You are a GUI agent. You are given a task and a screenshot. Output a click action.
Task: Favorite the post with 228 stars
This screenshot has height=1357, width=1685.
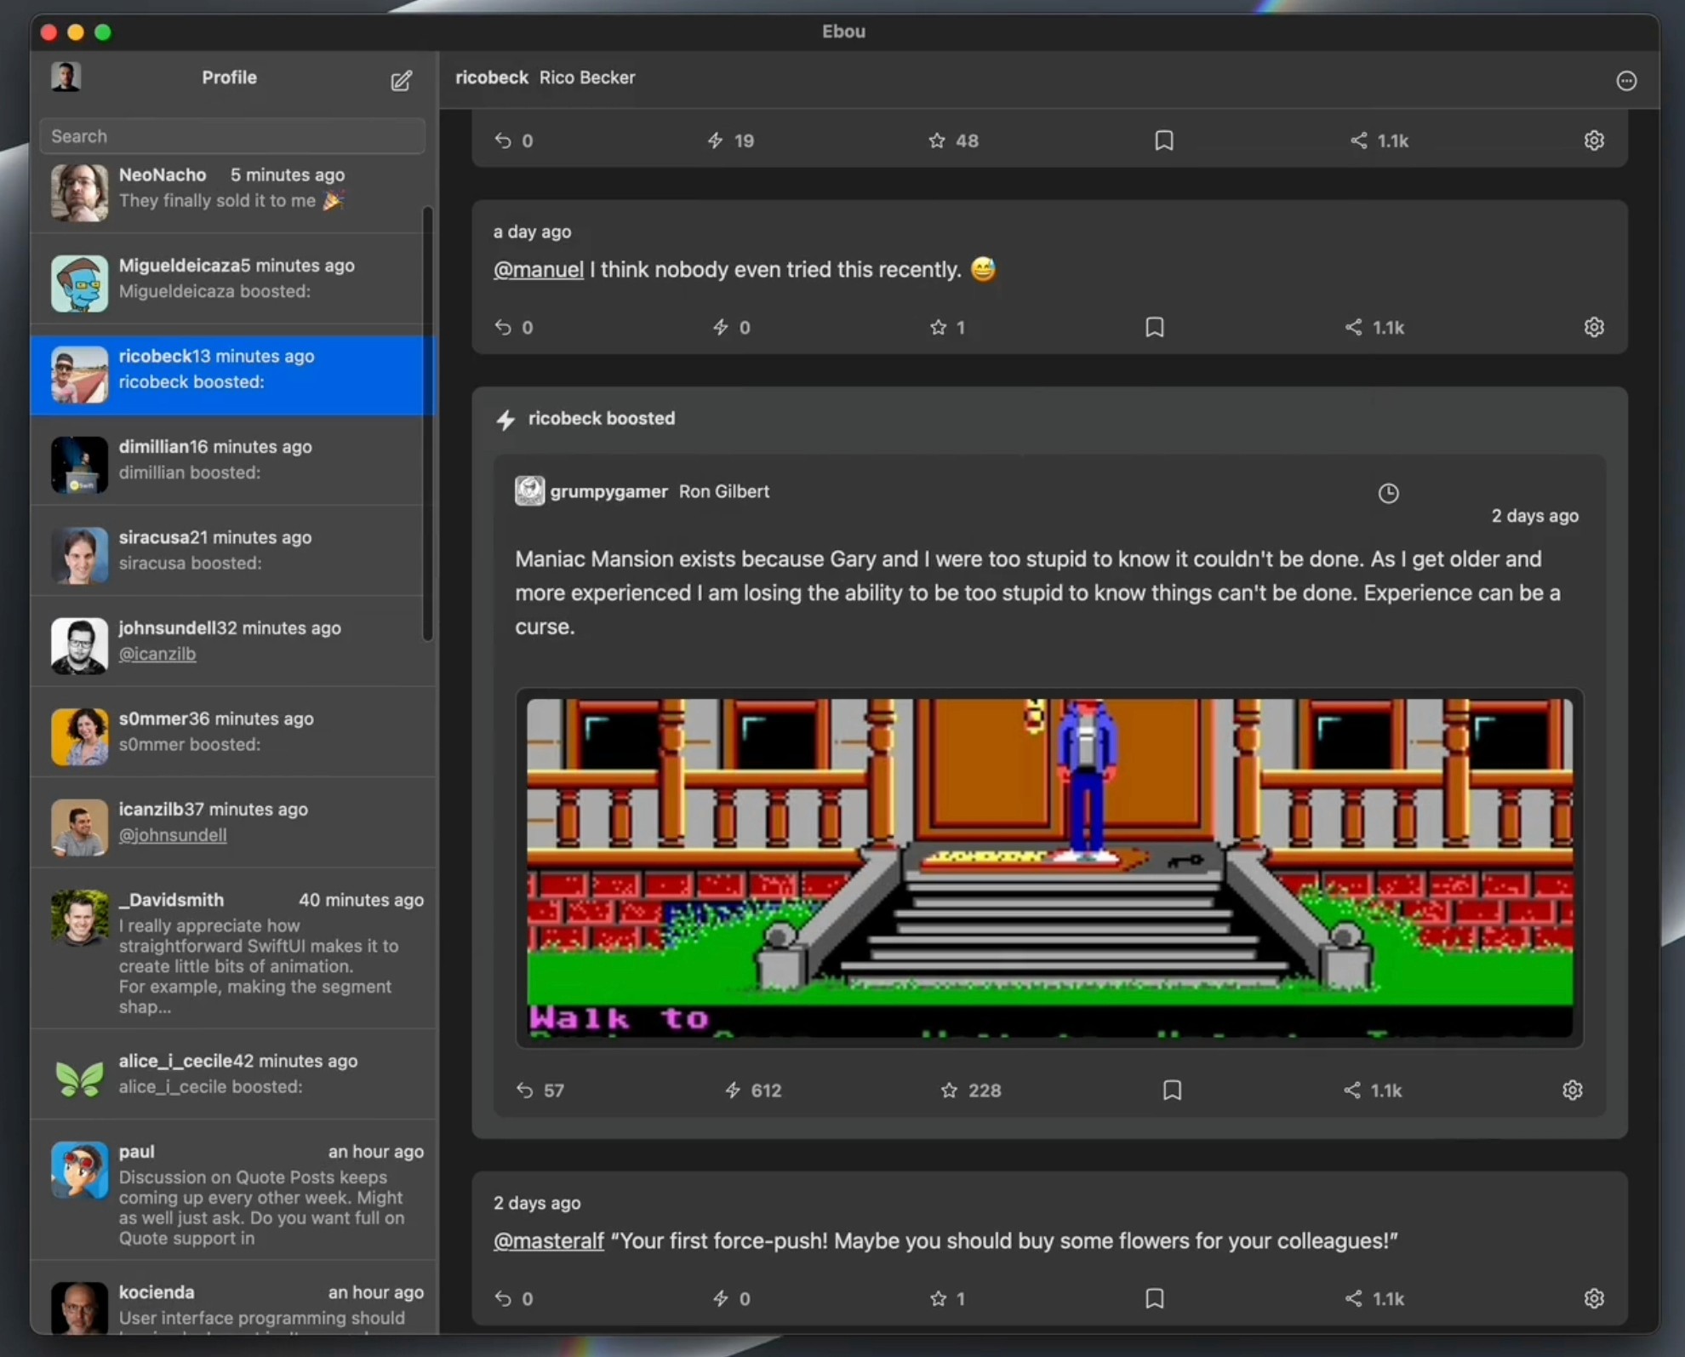point(949,1090)
